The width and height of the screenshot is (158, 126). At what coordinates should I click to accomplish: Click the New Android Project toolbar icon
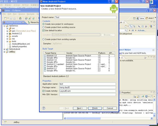coord(26,18)
